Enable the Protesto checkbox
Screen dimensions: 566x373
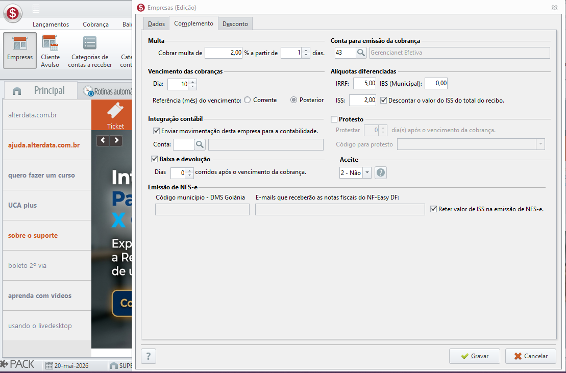click(334, 119)
